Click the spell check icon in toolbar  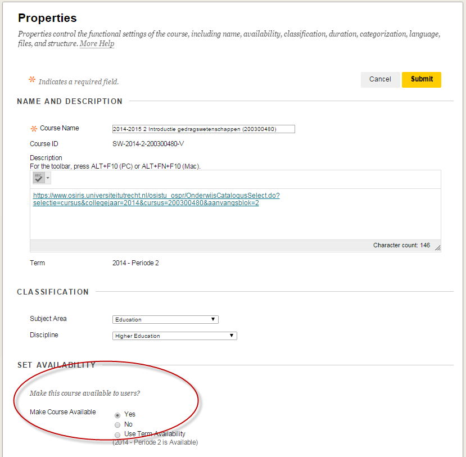click(x=38, y=178)
